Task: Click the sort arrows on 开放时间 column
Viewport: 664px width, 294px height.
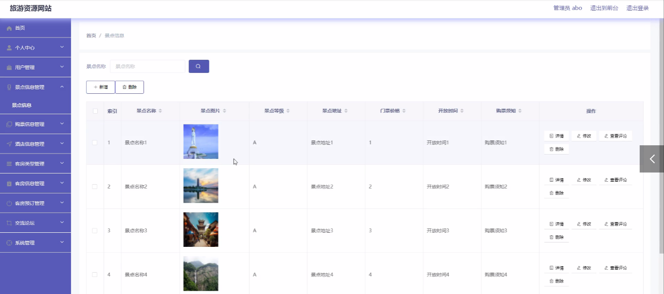Action: 462,111
